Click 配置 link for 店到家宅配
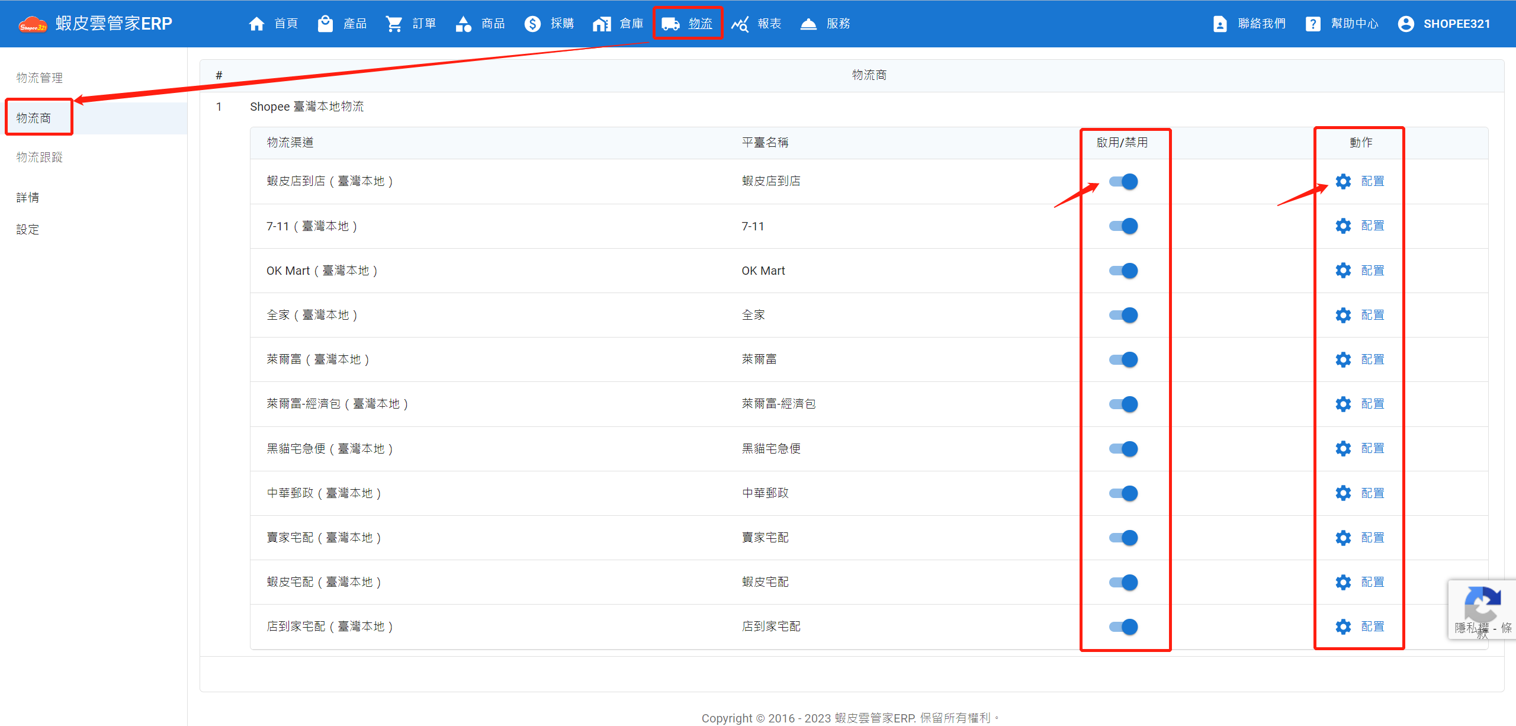 click(x=1373, y=627)
